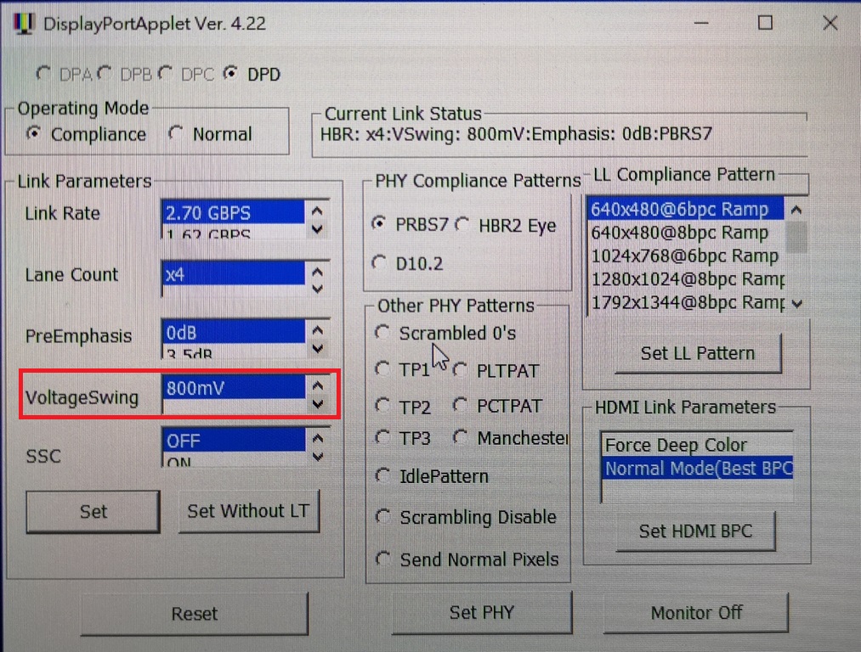Select 0dB PreEmphasis entry
The height and width of the screenshot is (652, 861).
(234, 332)
